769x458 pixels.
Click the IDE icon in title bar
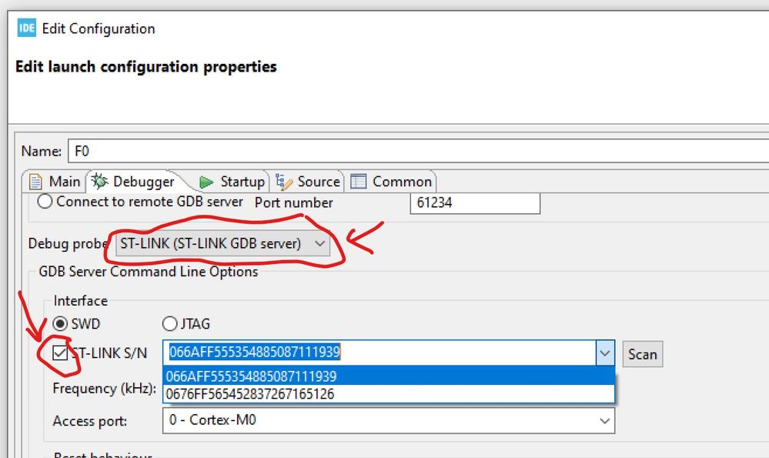click(26, 28)
